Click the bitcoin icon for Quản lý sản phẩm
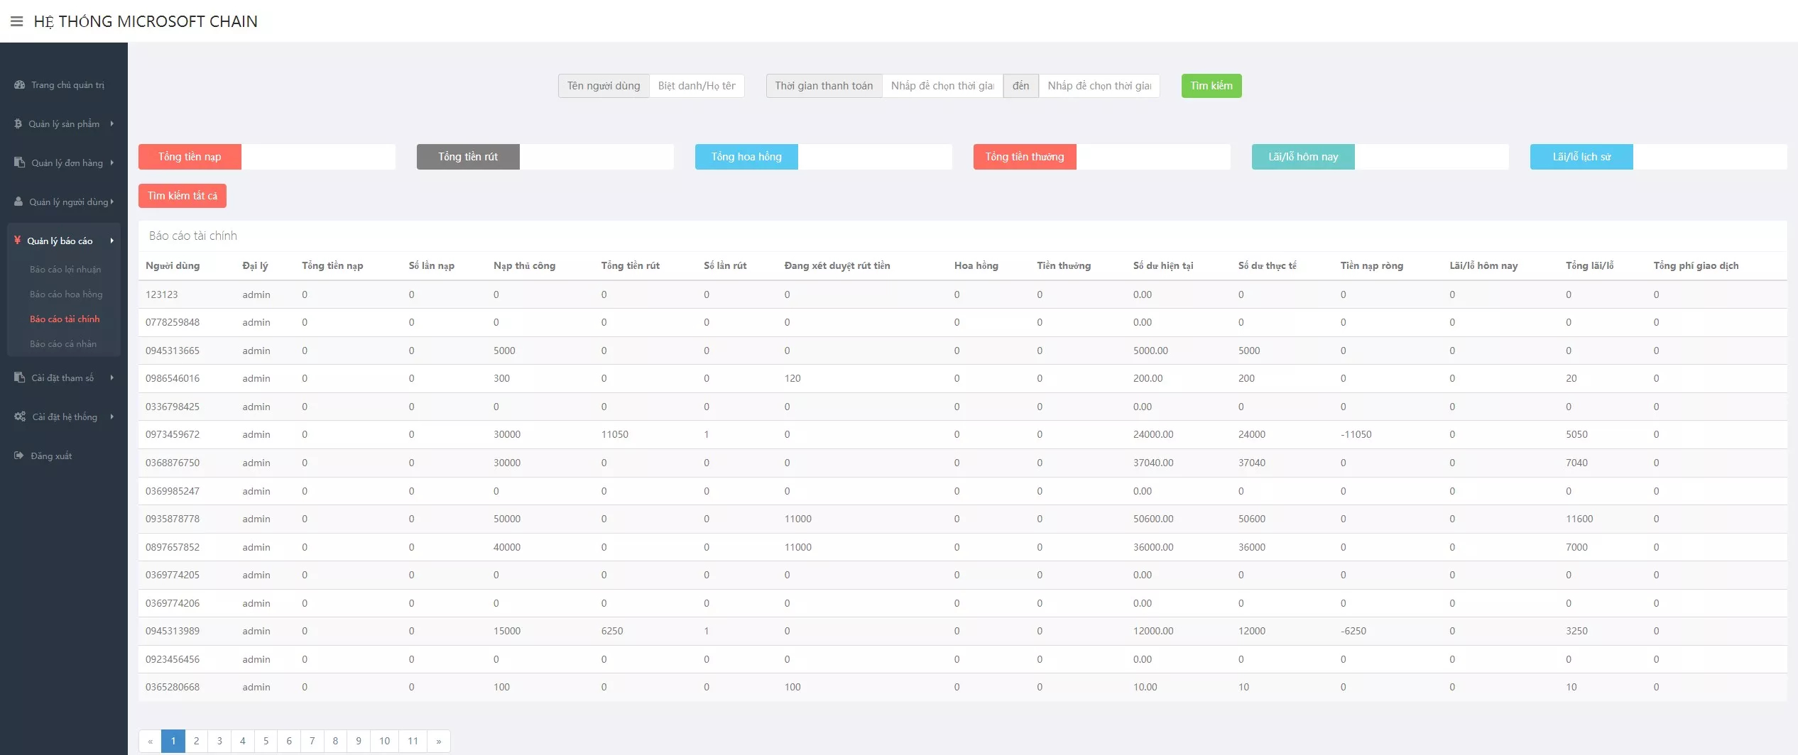 18,124
